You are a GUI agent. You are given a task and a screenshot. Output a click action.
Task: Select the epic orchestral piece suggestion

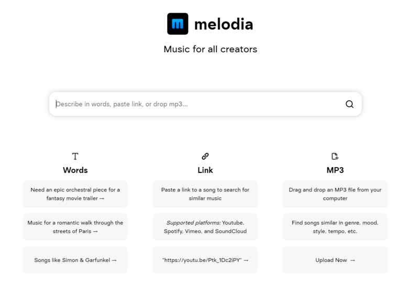75,194
